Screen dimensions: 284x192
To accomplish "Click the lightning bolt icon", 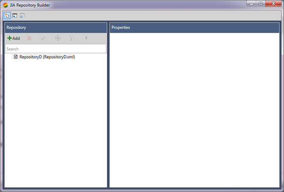I will (86, 38).
